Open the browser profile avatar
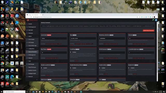Screen dimensions: 166x93 pos(154,17)
